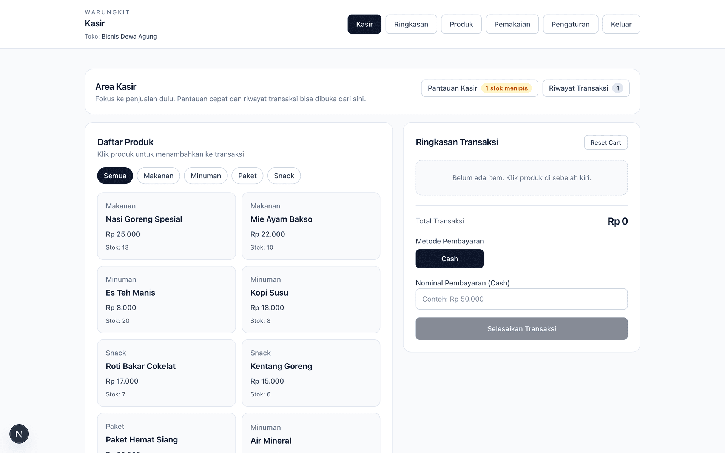Screen dimensions: 725x453
Task: Click the Keluar logout button
Action: (x=621, y=24)
